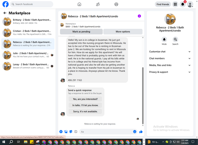Open Julie's apartment conversation
198x145 pixels.
(x=28, y=55)
